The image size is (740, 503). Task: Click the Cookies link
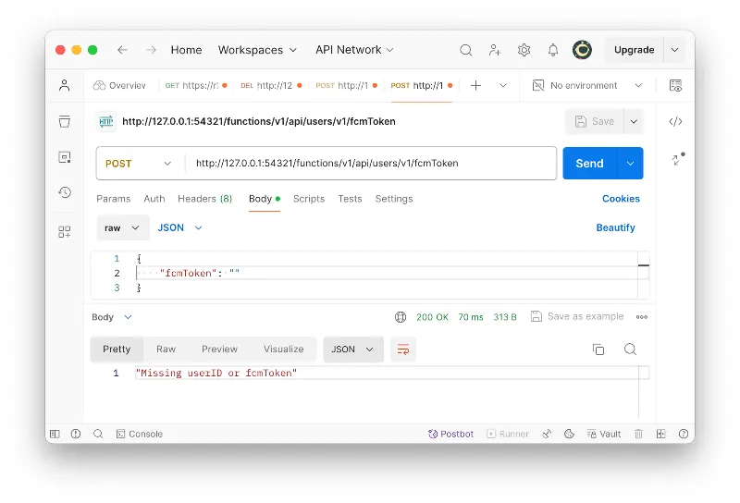coord(621,199)
